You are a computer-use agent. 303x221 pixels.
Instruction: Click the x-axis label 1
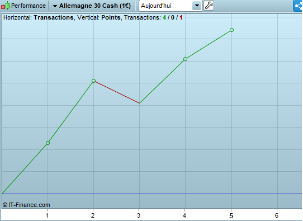point(47,215)
